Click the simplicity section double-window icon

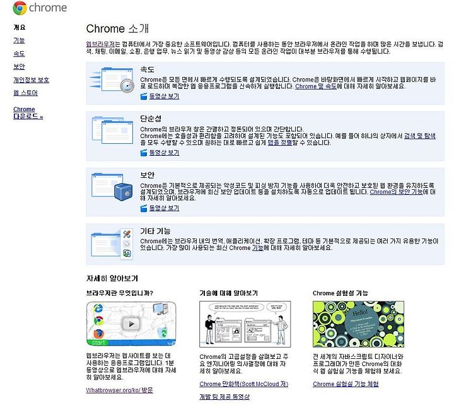pos(113,130)
